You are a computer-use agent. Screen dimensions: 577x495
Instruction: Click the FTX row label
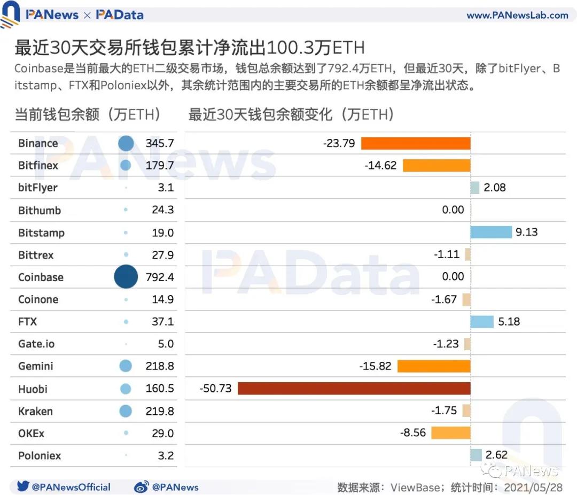pyautogui.click(x=27, y=321)
